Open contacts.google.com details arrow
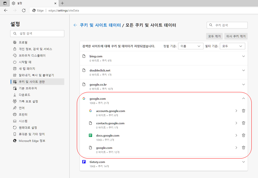This screenshot has width=258, height=178. (x=236, y=123)
